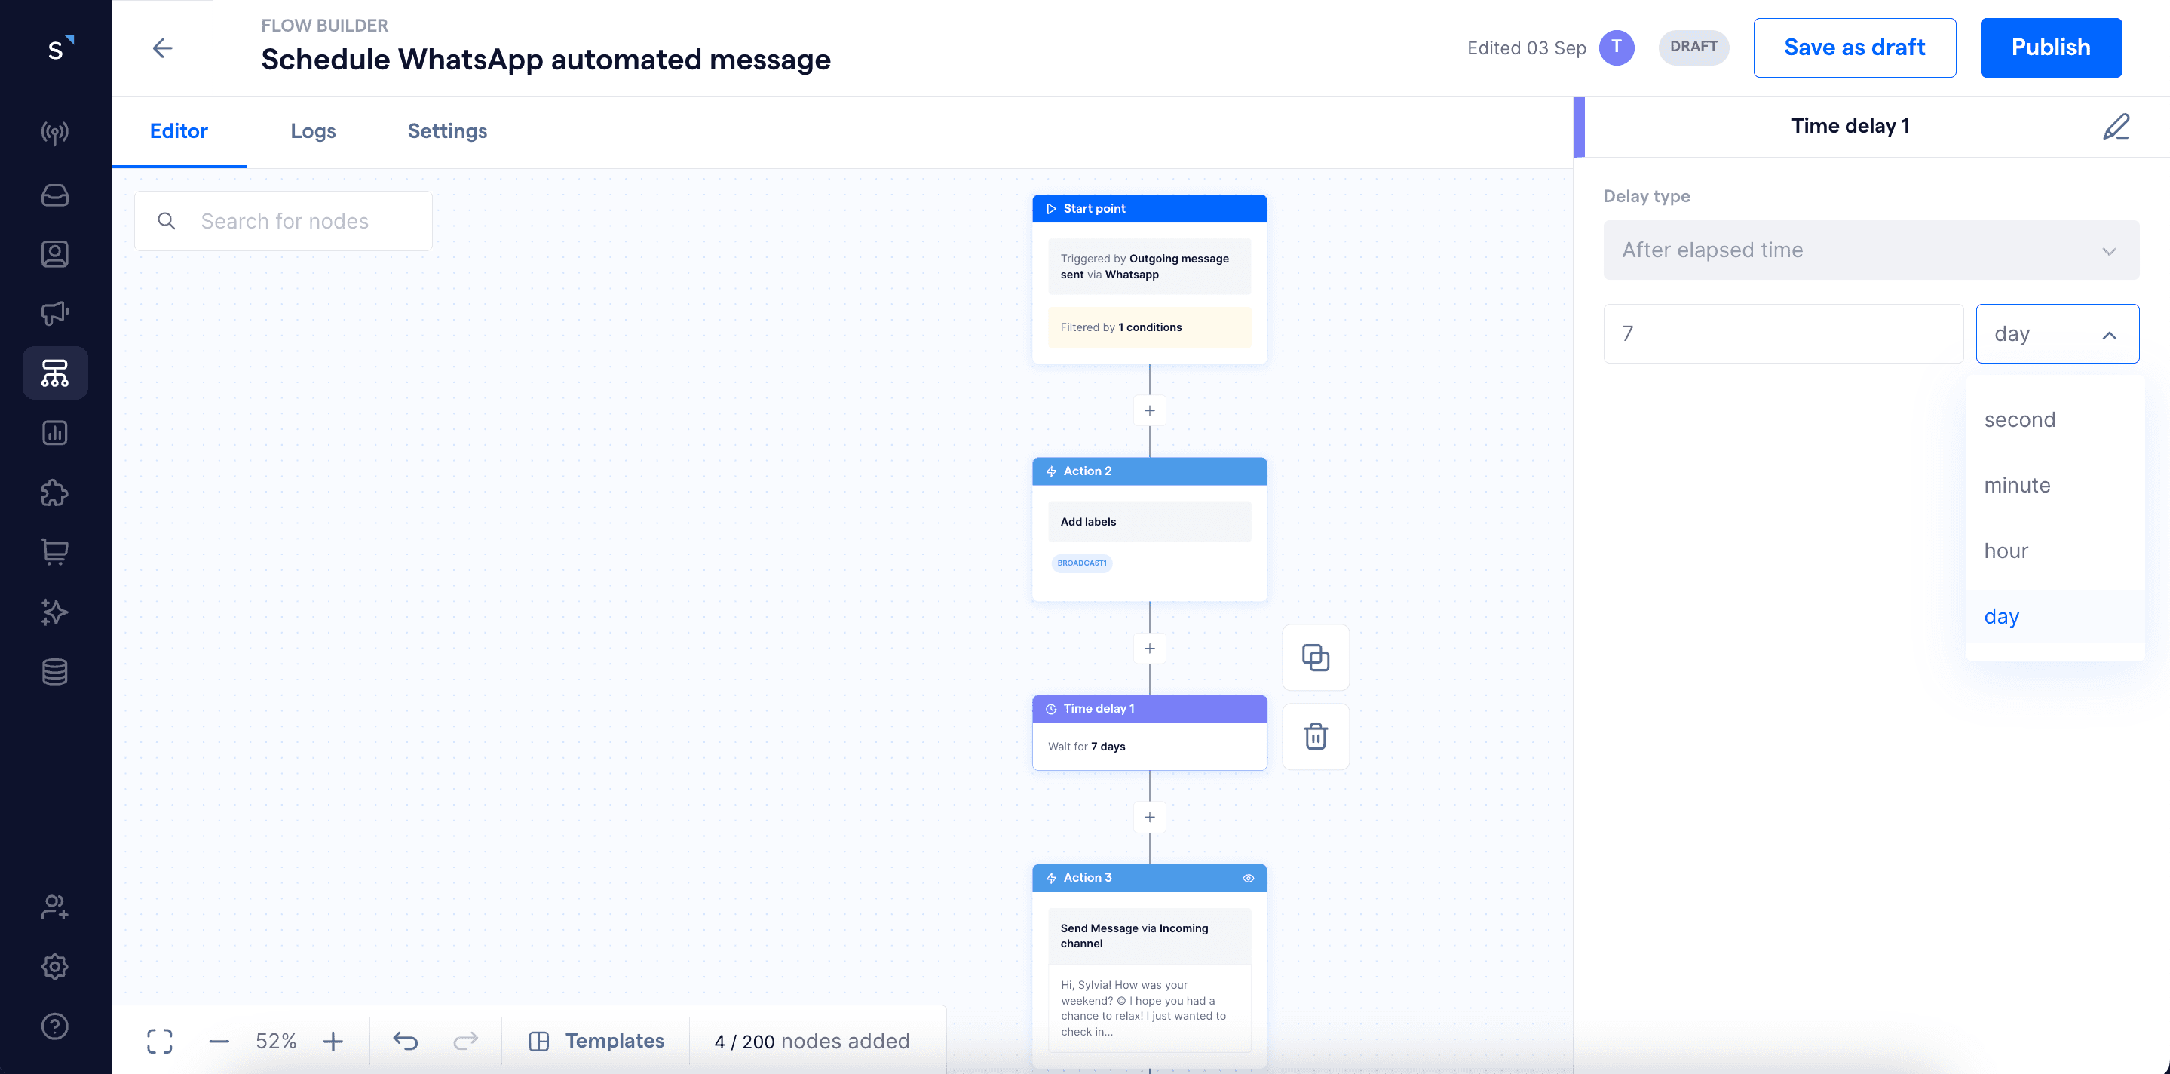Viewport: 2170px width, 1074px height.
Task: Toggle visibility eye icon on Action 3
Action: pos(1247,877)
